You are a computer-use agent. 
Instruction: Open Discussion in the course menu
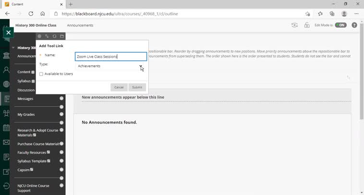click(26, 90)
